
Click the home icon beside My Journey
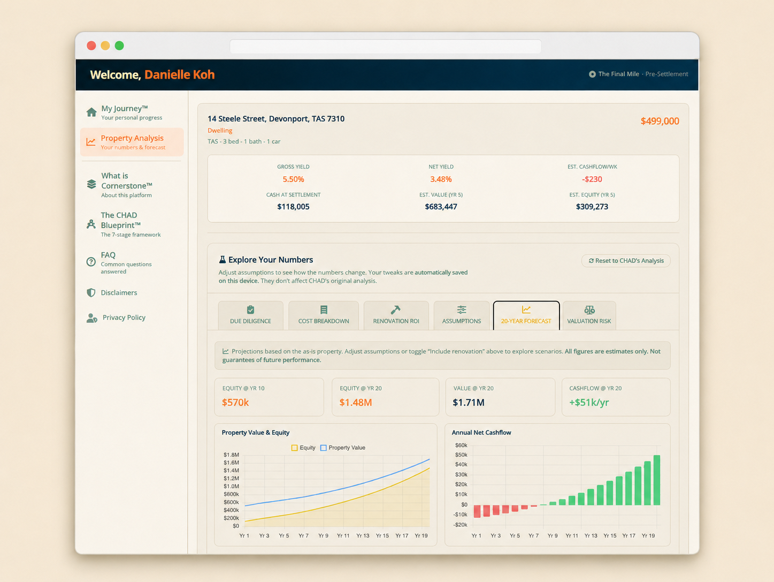[91, 112]
